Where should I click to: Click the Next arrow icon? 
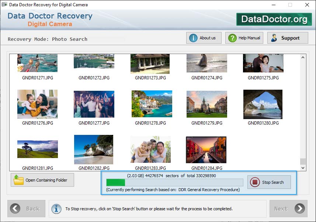tap(299, 208)
